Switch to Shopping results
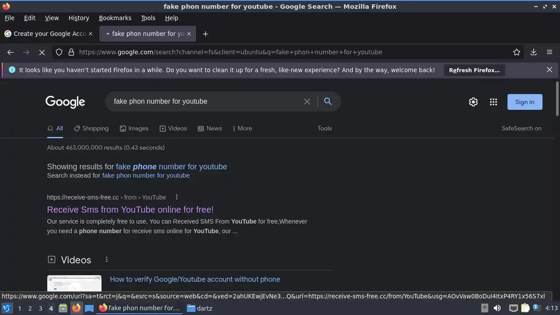Screen dimensions: 560x315 (x=91, y=129)
